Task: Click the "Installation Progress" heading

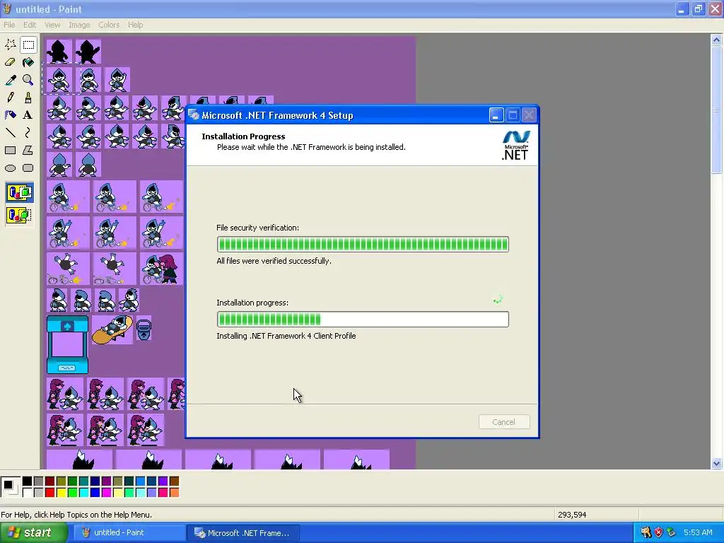Action: (x=243, y=136)
